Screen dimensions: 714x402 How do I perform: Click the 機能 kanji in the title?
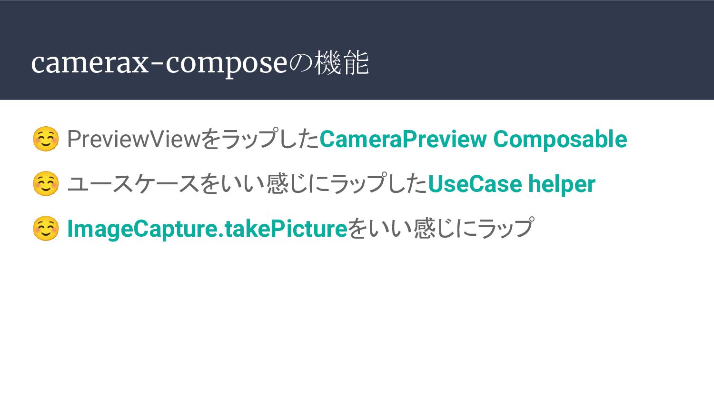pyautogui.click(x=342, y=63)
